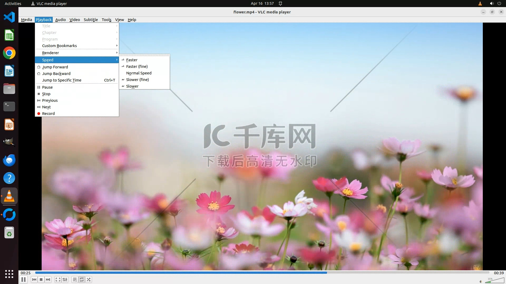The image size is (506, 284).
Task: Pause playback with the bottom control button
Action: click(x=23, y=280)
